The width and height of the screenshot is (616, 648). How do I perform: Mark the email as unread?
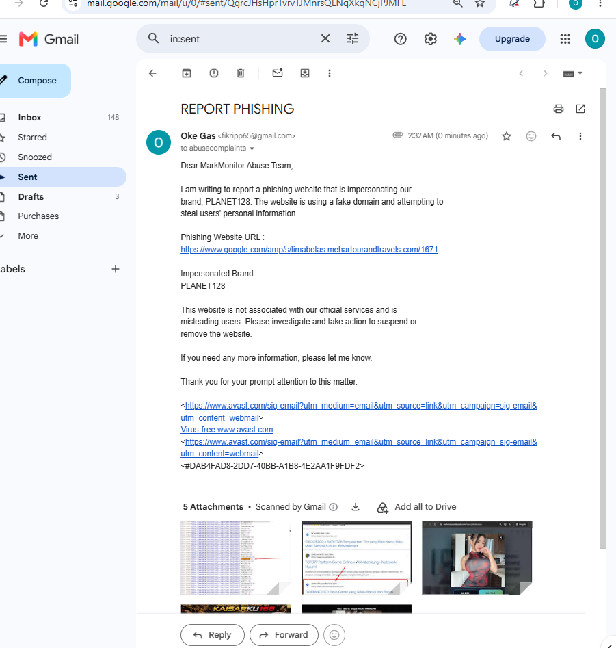click(278, 73)
